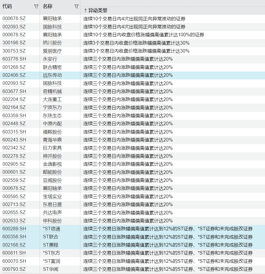
Task: Open the 远东传动 link in highlighted row
Action: coord(52,75)
